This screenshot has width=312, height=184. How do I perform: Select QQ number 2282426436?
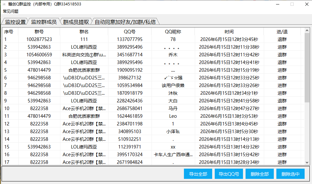(x=130, y=101)
